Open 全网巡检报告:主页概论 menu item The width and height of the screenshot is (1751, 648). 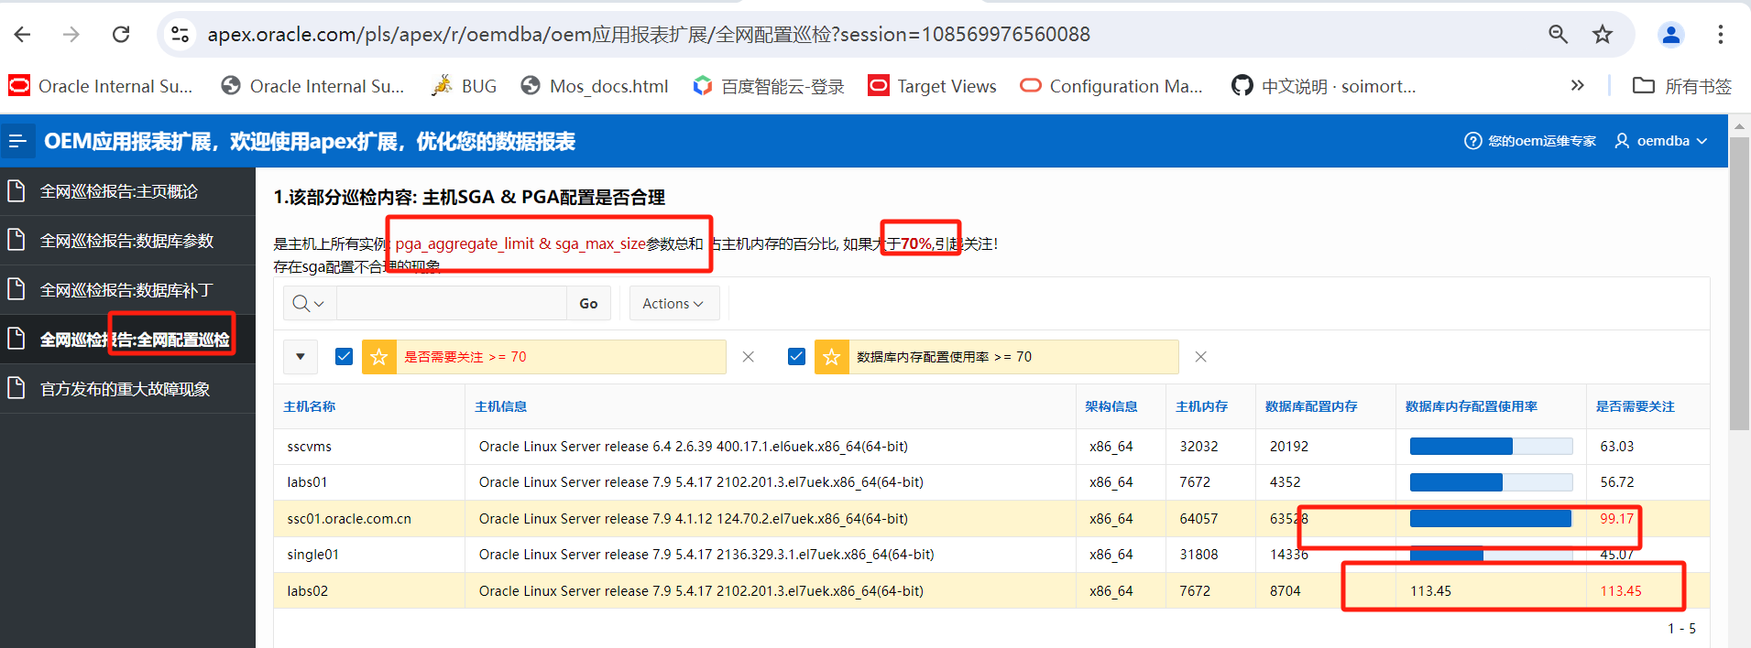click(x=127, y=191)
